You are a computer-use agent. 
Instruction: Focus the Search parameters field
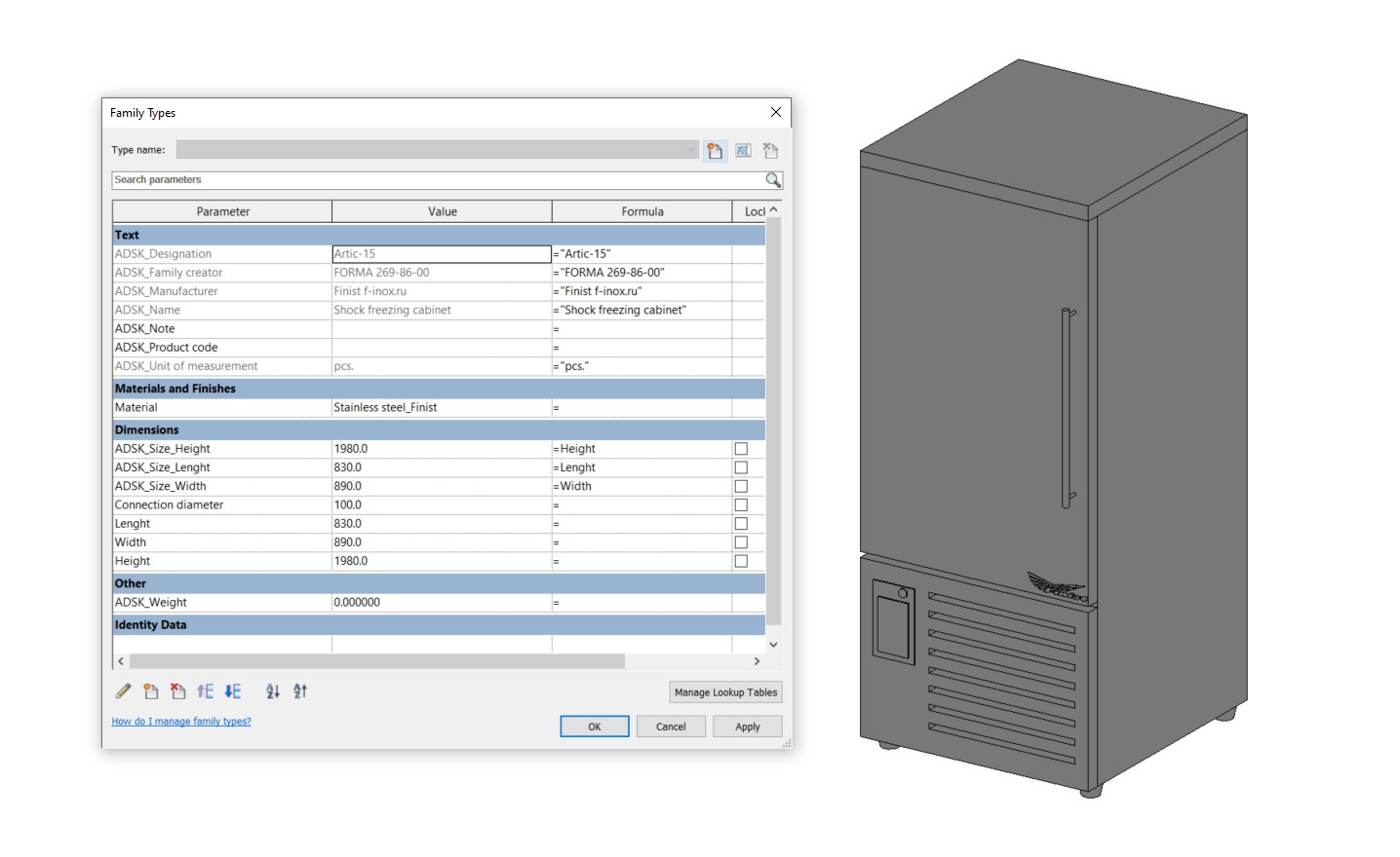coord(439,180)
